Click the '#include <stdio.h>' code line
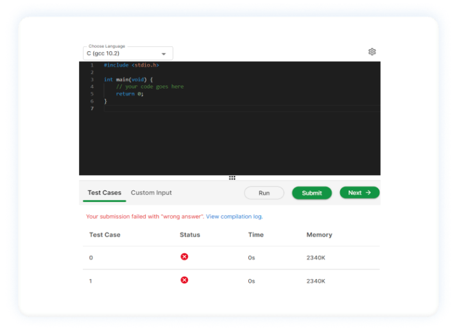 coord(132,65)
